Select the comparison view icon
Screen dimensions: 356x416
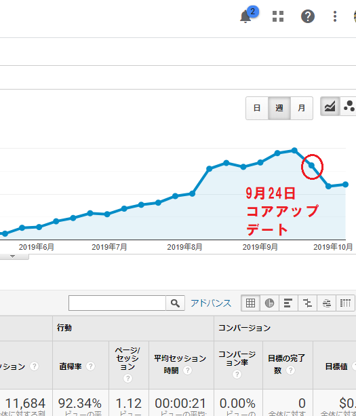click(x=307, y=303)
